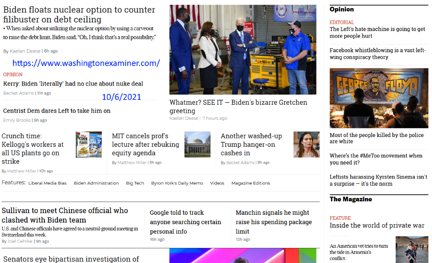432x263 pixels.
Task: Click Matthew Miller byline under Kellogg's story
Action: pyautogui.click(x=22, y=171)
